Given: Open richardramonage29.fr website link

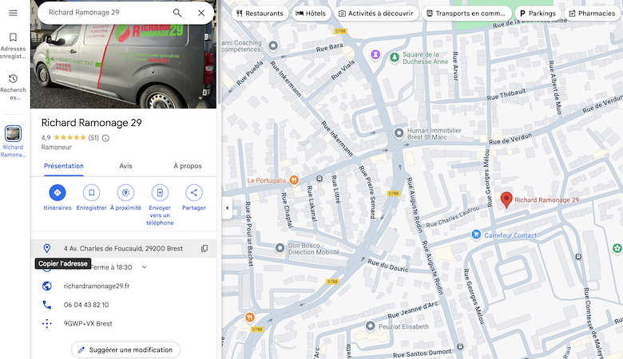Looking at the screenshot, I should point(97,286).
